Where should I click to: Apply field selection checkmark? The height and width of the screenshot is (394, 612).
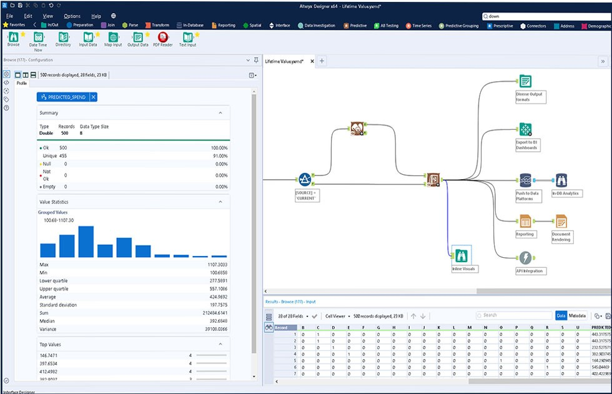[315, 317]
